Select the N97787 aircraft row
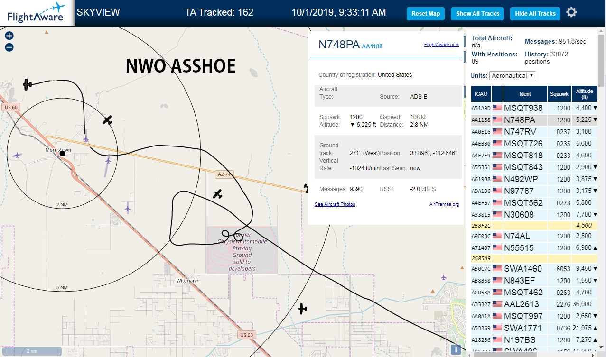The height and width of the screenshot is (357, 606). tap(534, 191)
